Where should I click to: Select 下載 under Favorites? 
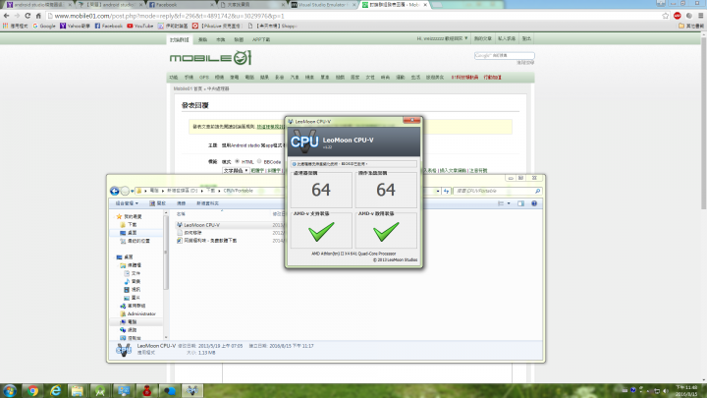click(x=132, y=225)
